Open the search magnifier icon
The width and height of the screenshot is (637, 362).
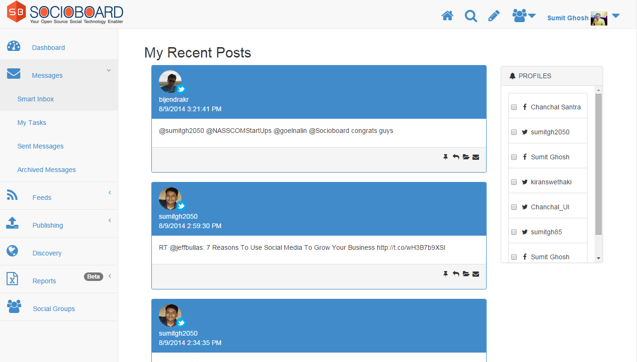tap(471, 16)
